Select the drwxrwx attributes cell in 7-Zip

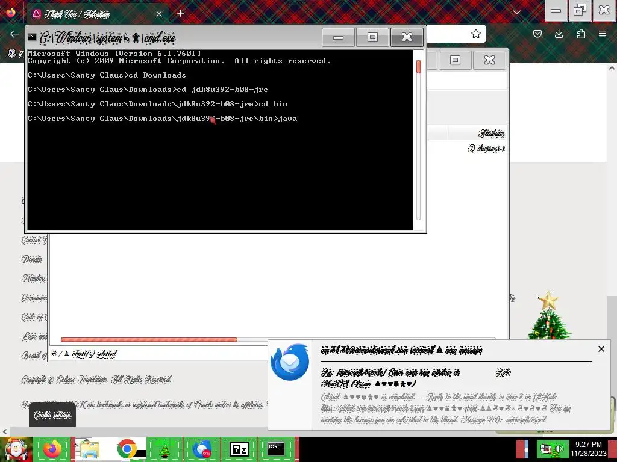pyautogui.click(x=486, y=149)
